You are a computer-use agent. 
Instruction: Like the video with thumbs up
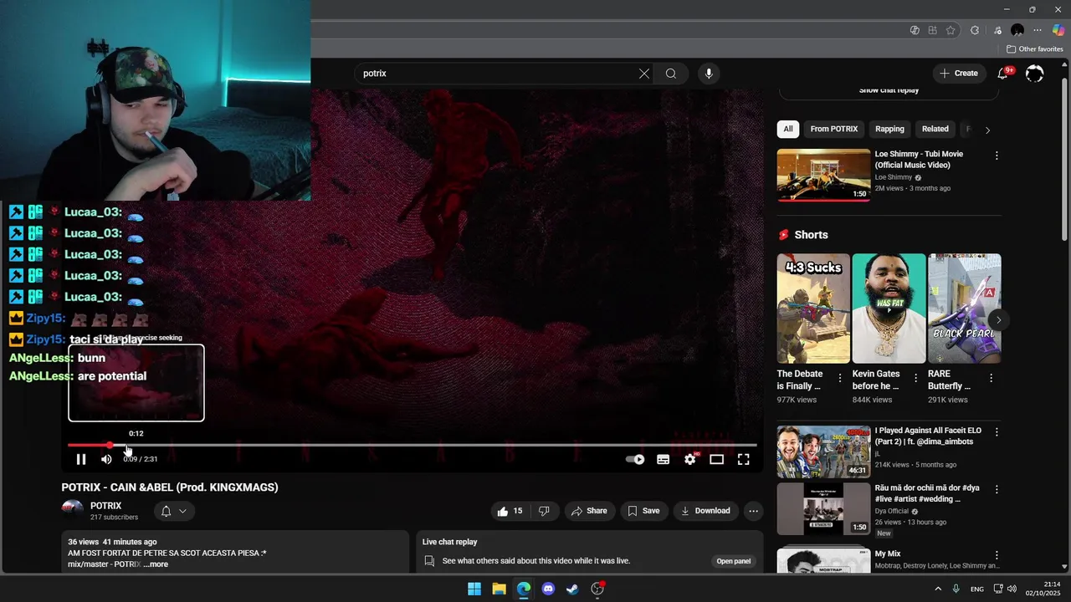click(510, 511)
